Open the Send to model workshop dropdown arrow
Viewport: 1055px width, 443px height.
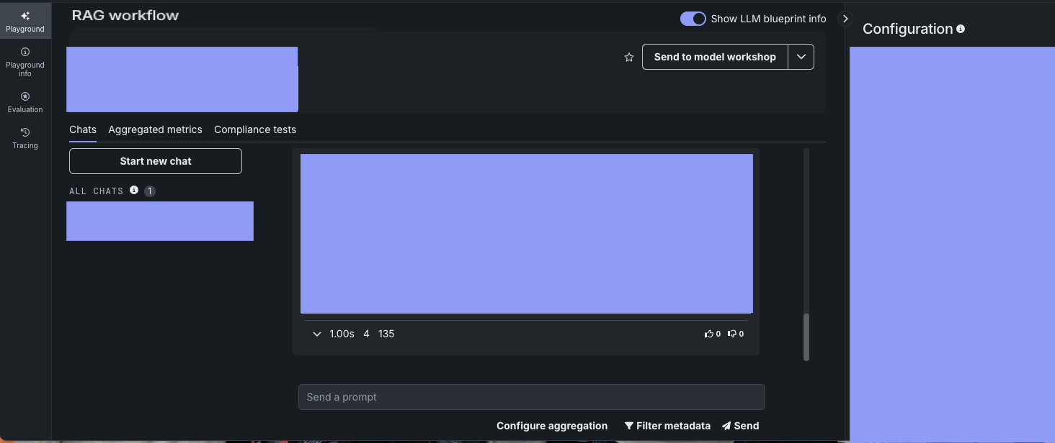(801, 57)
